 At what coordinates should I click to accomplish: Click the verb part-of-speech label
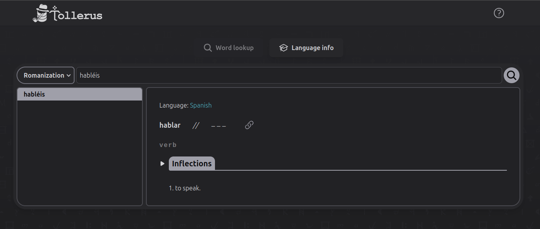tap(168, 144)
